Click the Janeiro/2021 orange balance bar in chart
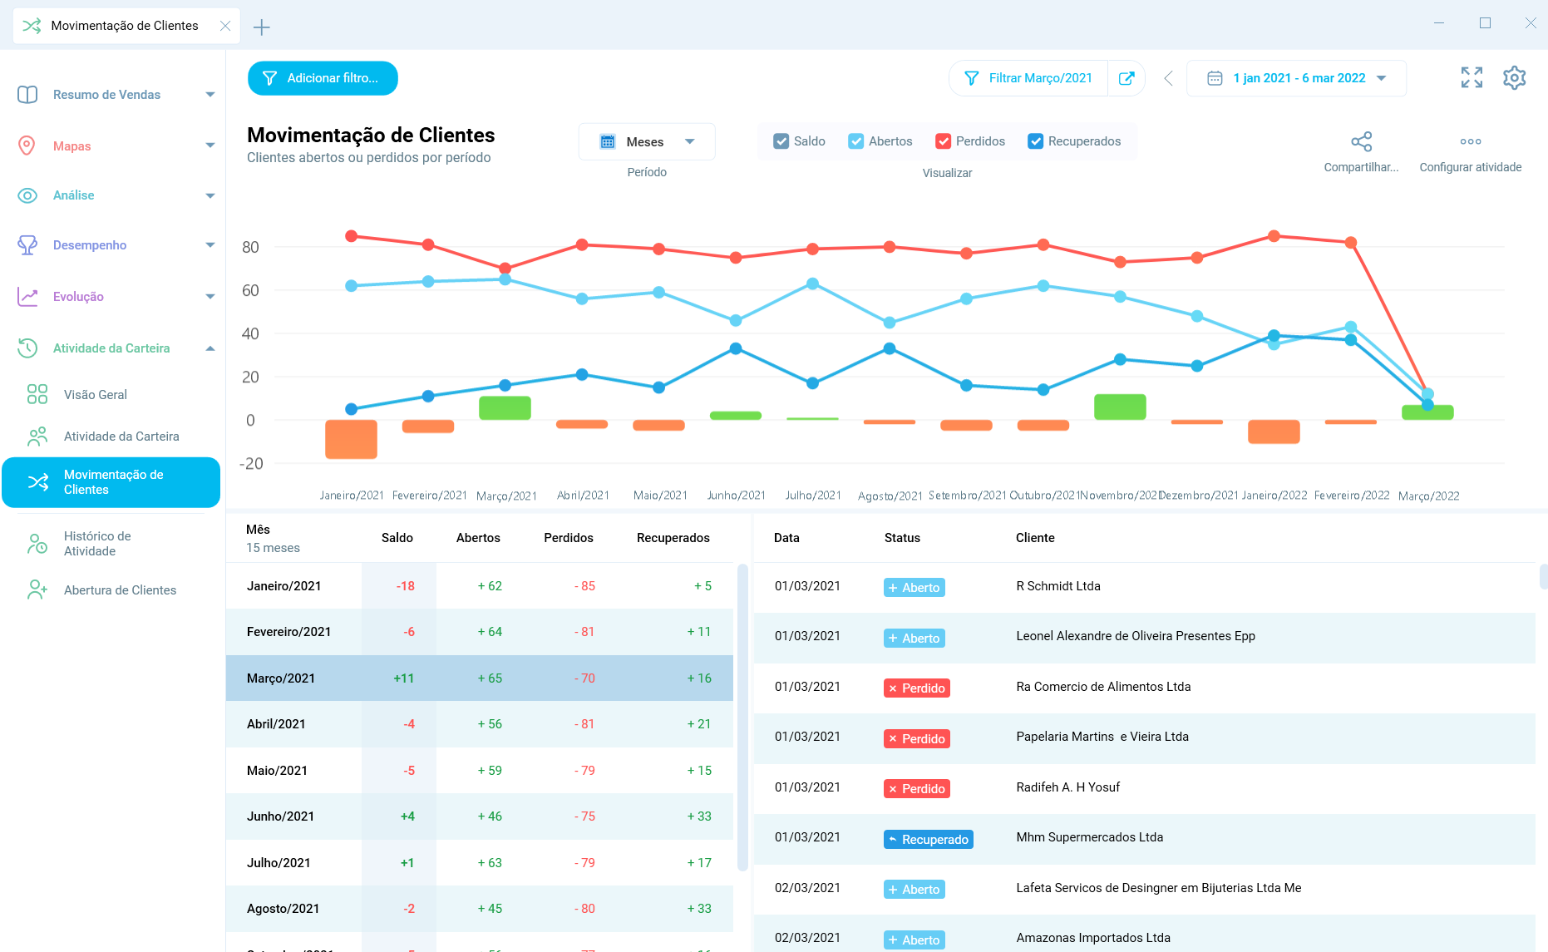This screenshot has height=952, width=1548. pos(351,439)
